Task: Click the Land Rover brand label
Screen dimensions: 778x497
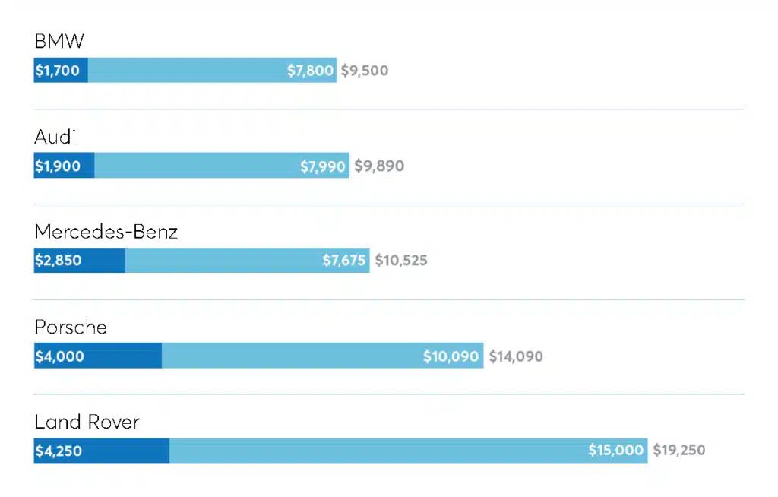Action: click(x=87, y=422)
